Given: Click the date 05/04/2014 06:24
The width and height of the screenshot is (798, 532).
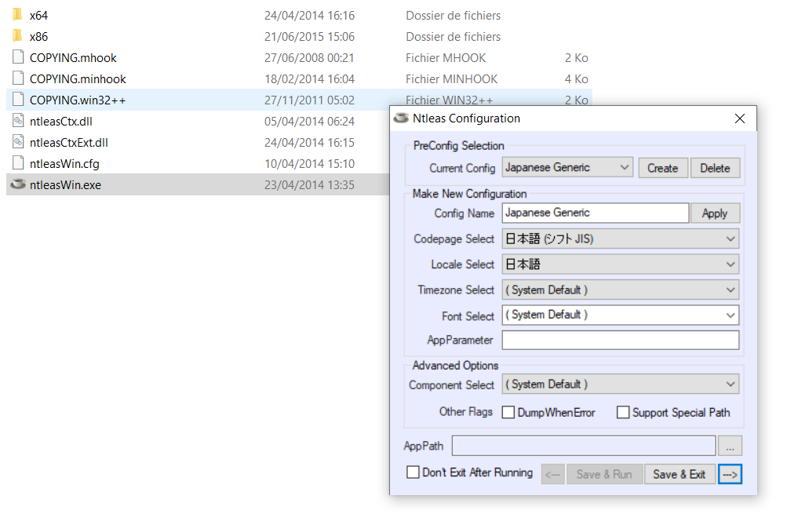Looking at the screenshot, I should tap(309, 121).
